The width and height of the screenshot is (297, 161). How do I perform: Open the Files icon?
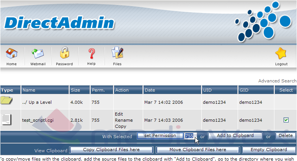click(117, 53)
